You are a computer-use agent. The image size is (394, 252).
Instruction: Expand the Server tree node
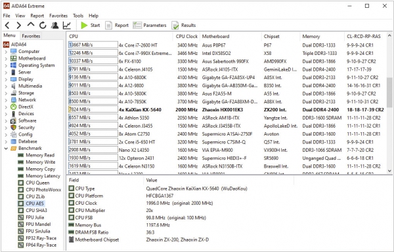[x=6, y=73]
